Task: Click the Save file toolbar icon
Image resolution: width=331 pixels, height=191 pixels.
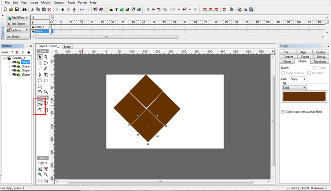Action: pyautogui.click(x=17, y=9)
